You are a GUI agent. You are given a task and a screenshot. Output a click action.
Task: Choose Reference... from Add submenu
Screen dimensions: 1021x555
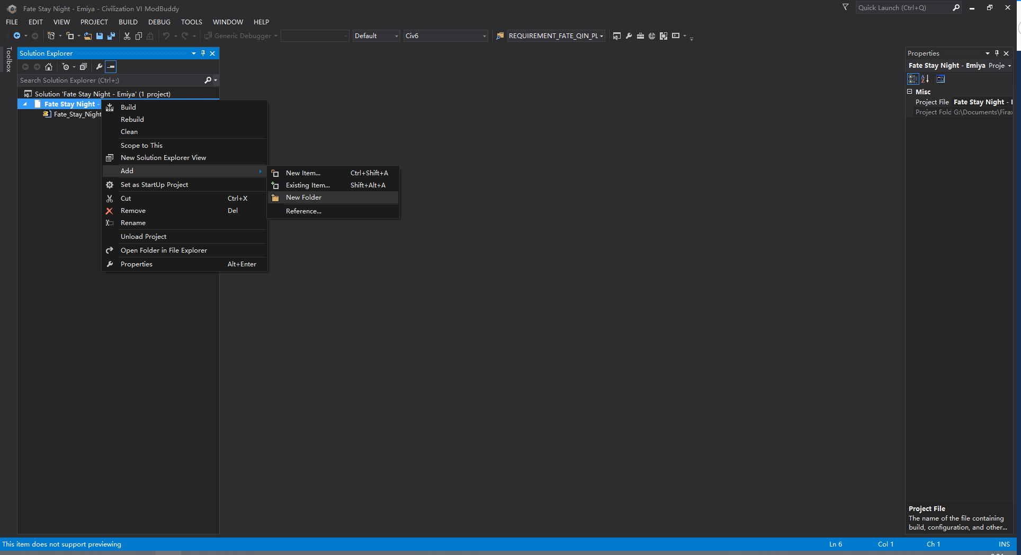click(x=334, y=211)
